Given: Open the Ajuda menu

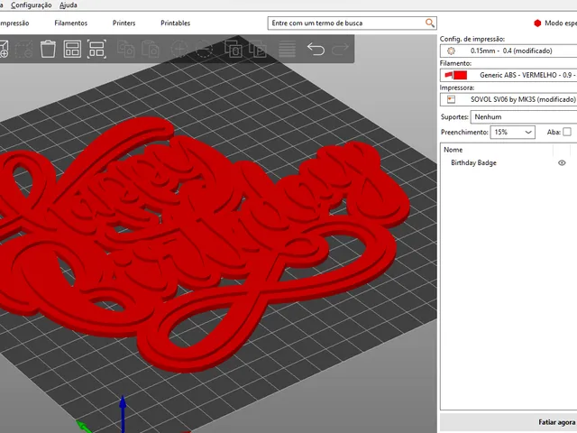Looking at the screenshot, I should pos(69,5).
